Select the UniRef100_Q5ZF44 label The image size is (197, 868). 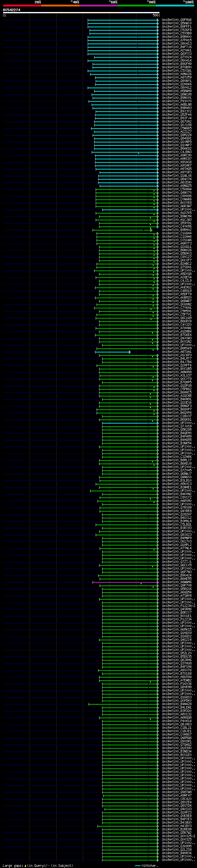click(177, 115)
